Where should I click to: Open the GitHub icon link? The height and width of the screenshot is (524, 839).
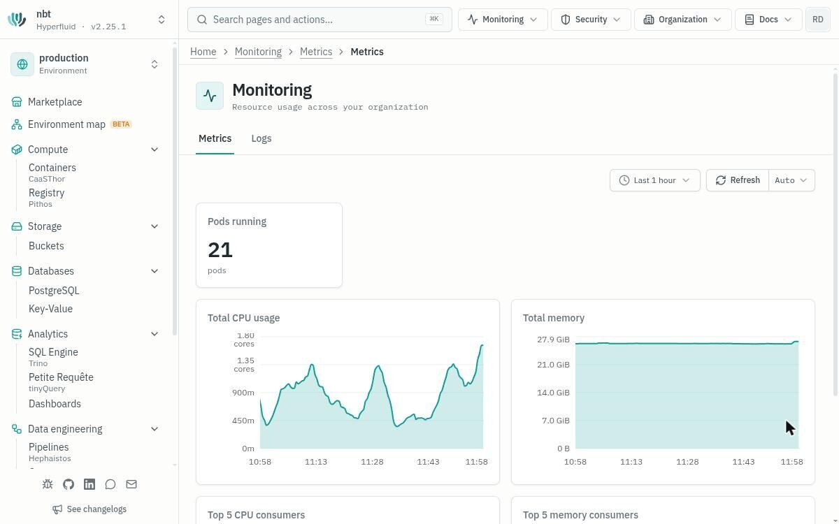point(69,484)
